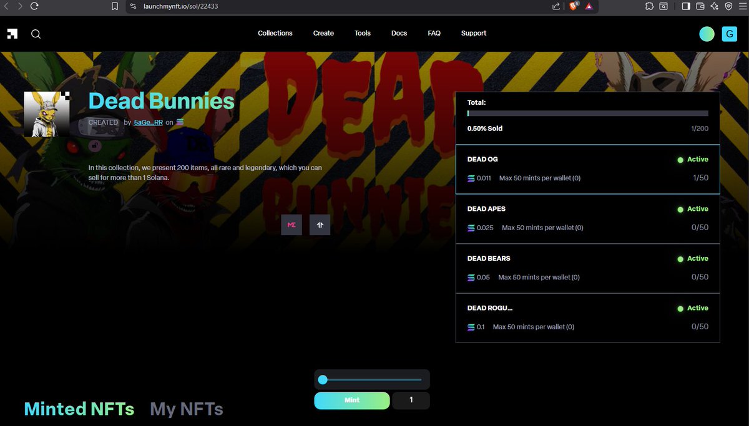749x426 pixels.
Task: Select the DEAD APES mint phase
Action: pyautogui.click(x=588, y=219)
